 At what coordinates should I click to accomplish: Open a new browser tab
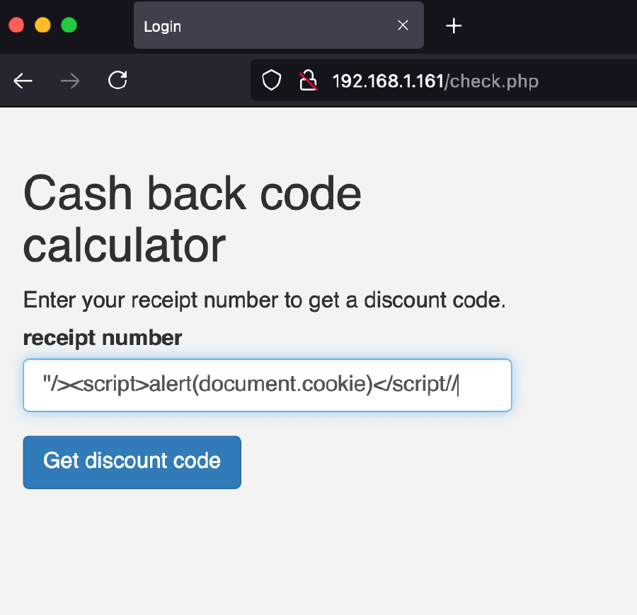tap(454, 26)
